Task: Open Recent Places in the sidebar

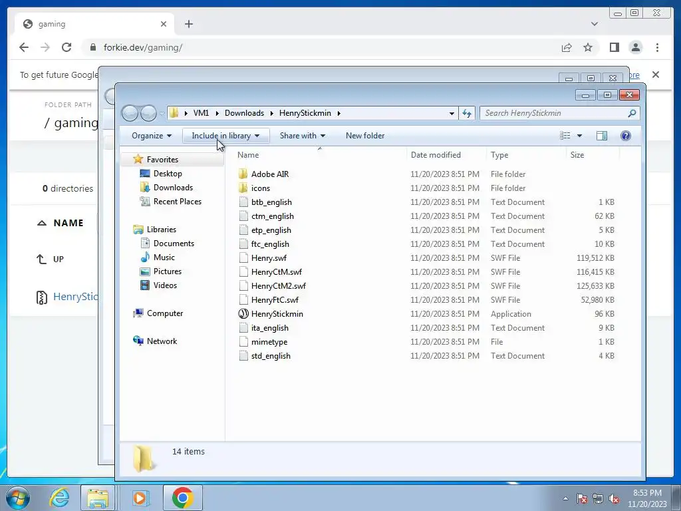Action: 177,201
